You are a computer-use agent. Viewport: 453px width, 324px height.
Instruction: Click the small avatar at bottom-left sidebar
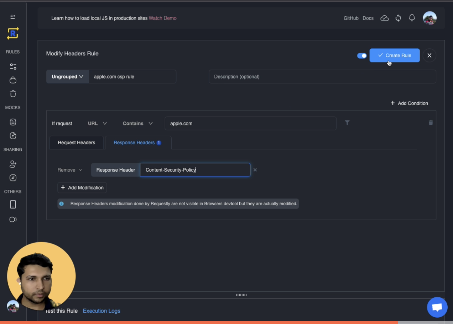13,306
